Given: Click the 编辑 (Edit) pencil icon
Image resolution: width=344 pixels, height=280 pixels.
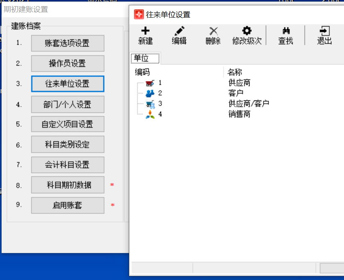Looking at the screenshot, I should tap(179, 31).
